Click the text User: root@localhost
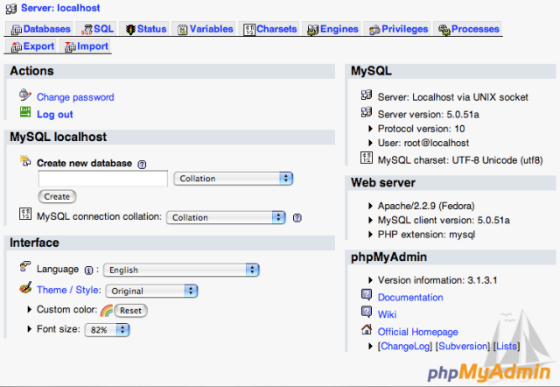The height and width of the screenshot is (387, 560). (x=423, y=143)
